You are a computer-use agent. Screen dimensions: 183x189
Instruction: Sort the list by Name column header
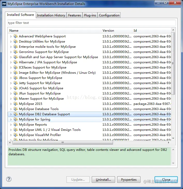54,30
